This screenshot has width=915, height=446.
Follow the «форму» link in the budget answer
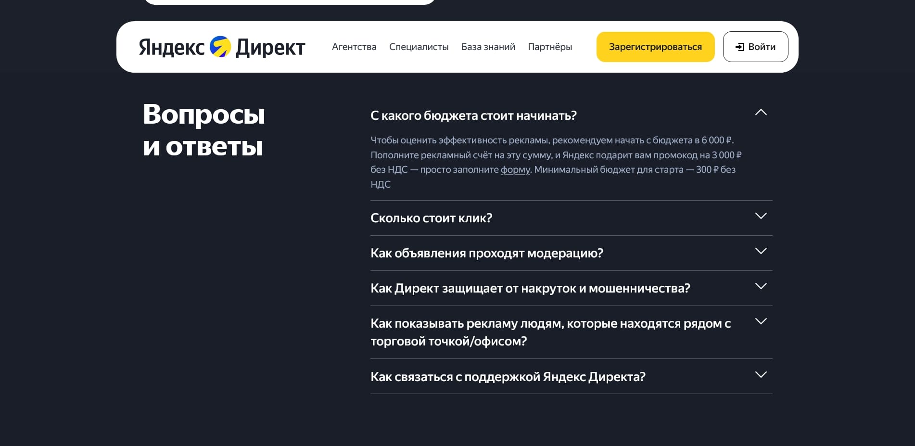tap(514, 170)
